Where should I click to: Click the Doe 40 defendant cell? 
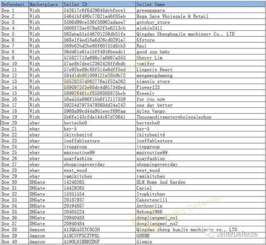15,242
